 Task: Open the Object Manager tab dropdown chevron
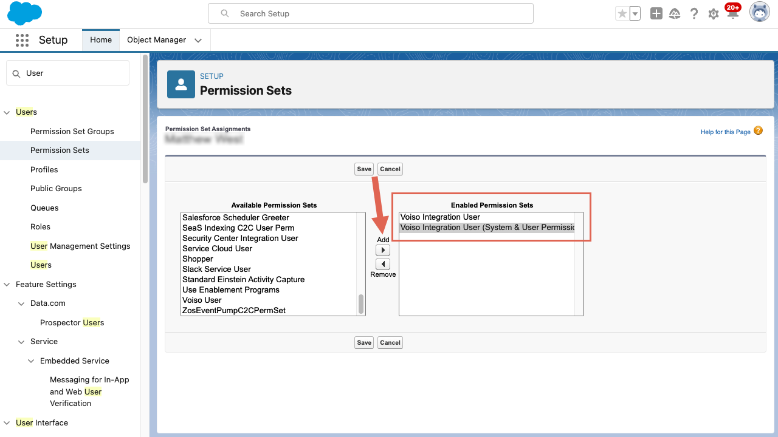(198, 41)
